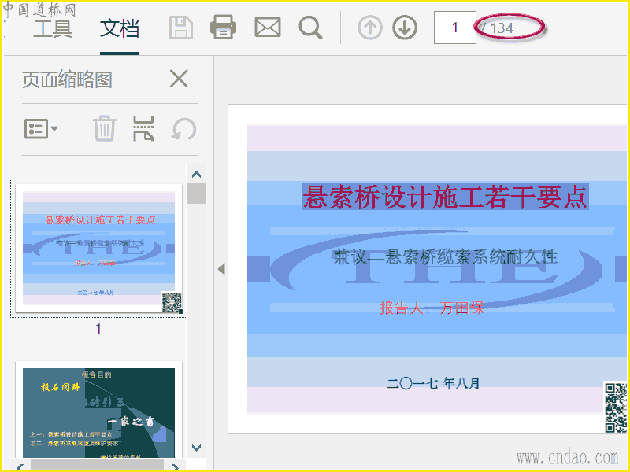The height and width of the screenshot is (472, 630).
Task: Click the horizontal scrollbar left arrow
Action: point(20,466)
